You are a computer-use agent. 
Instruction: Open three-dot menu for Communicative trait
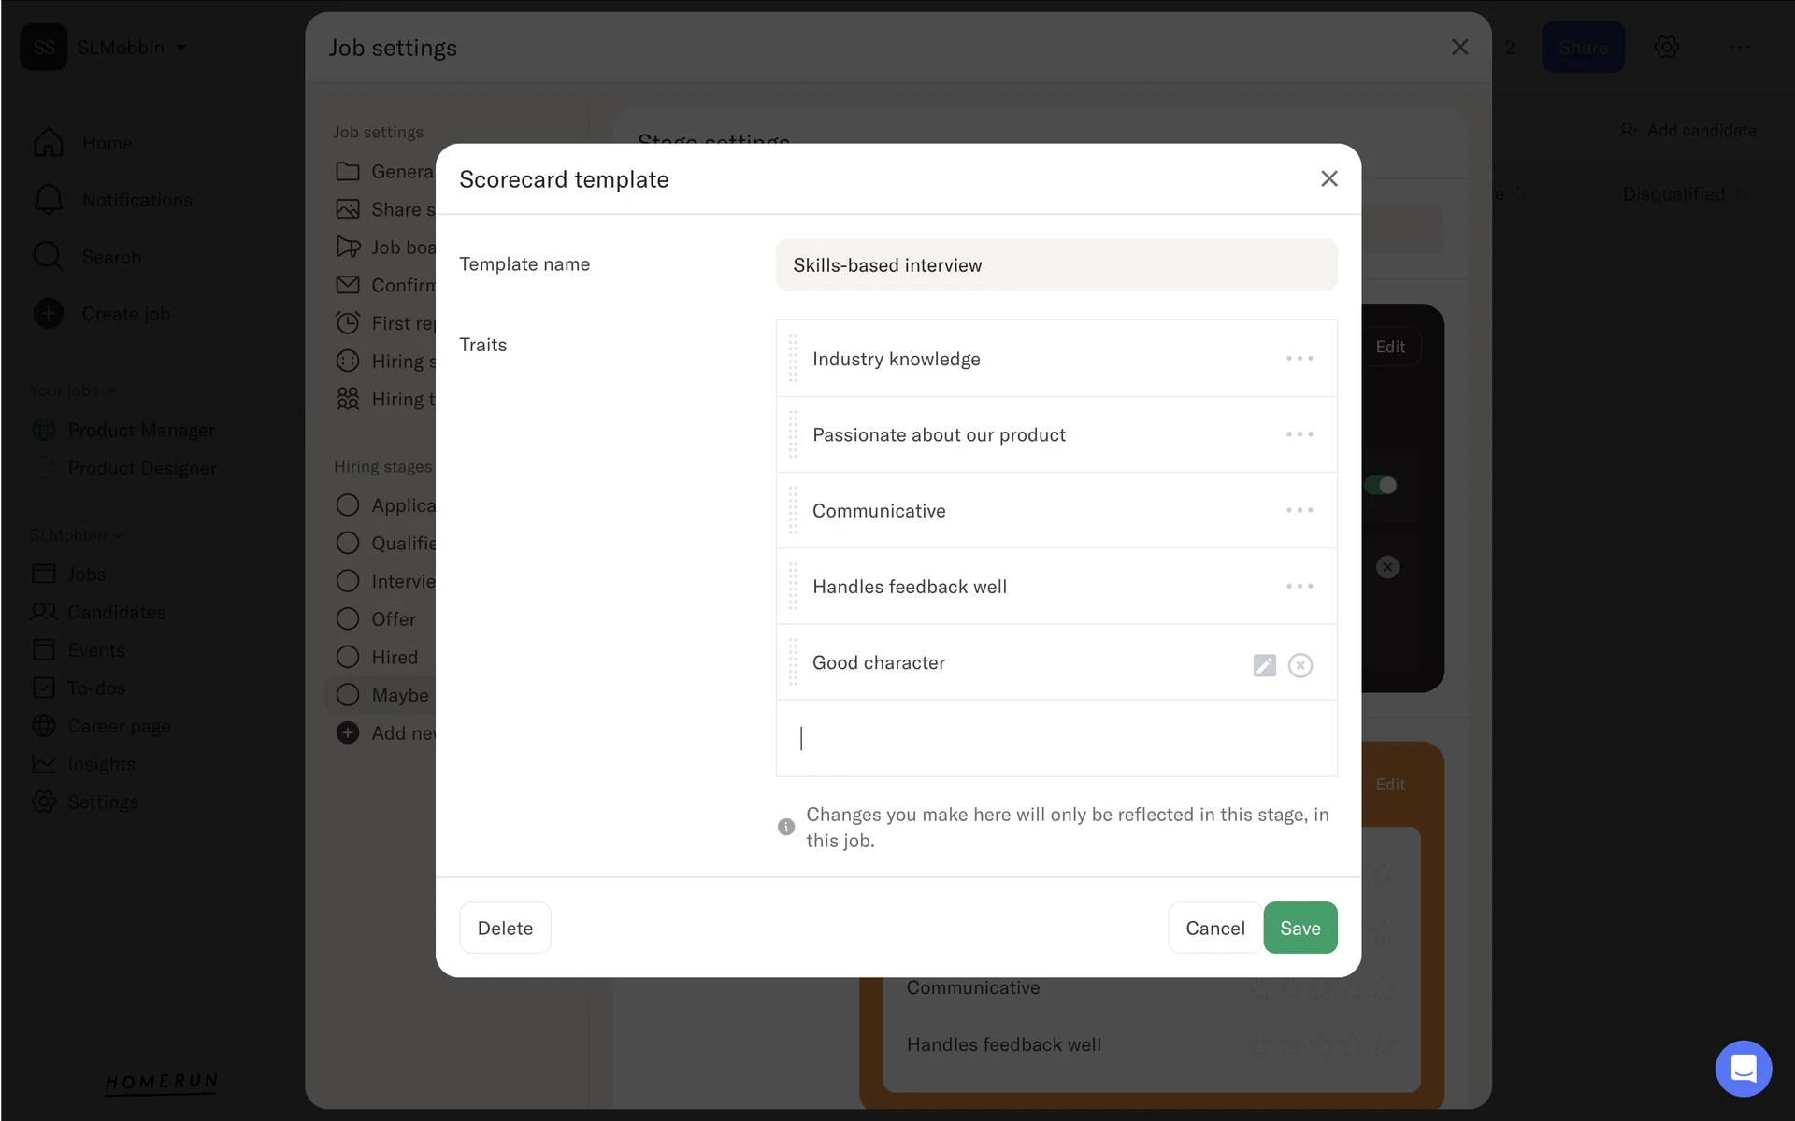point(1299,511)
